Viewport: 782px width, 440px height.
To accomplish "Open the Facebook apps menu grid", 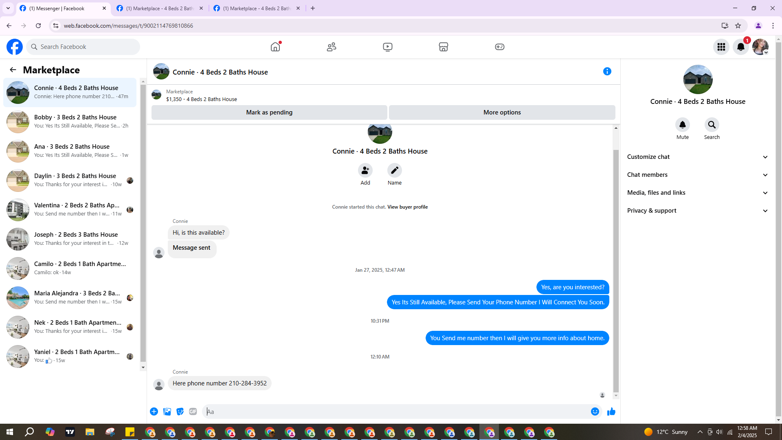I will click(721, 47).
